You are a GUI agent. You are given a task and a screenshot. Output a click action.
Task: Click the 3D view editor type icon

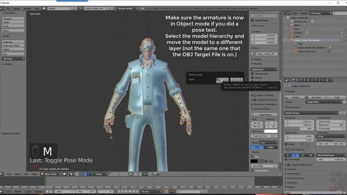(2, 174)
